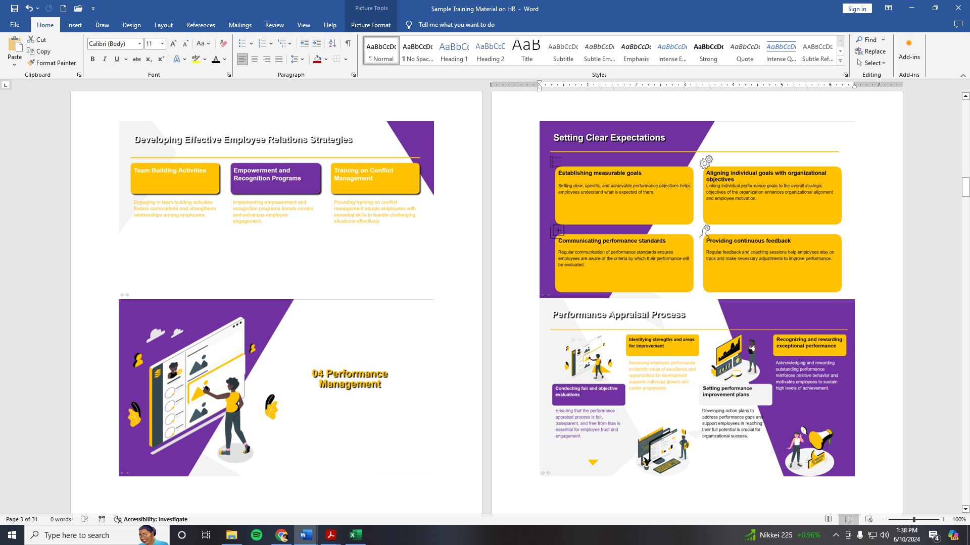Click the Strikethrough icon
970x545 pixels.
click(x=136, y=59)
